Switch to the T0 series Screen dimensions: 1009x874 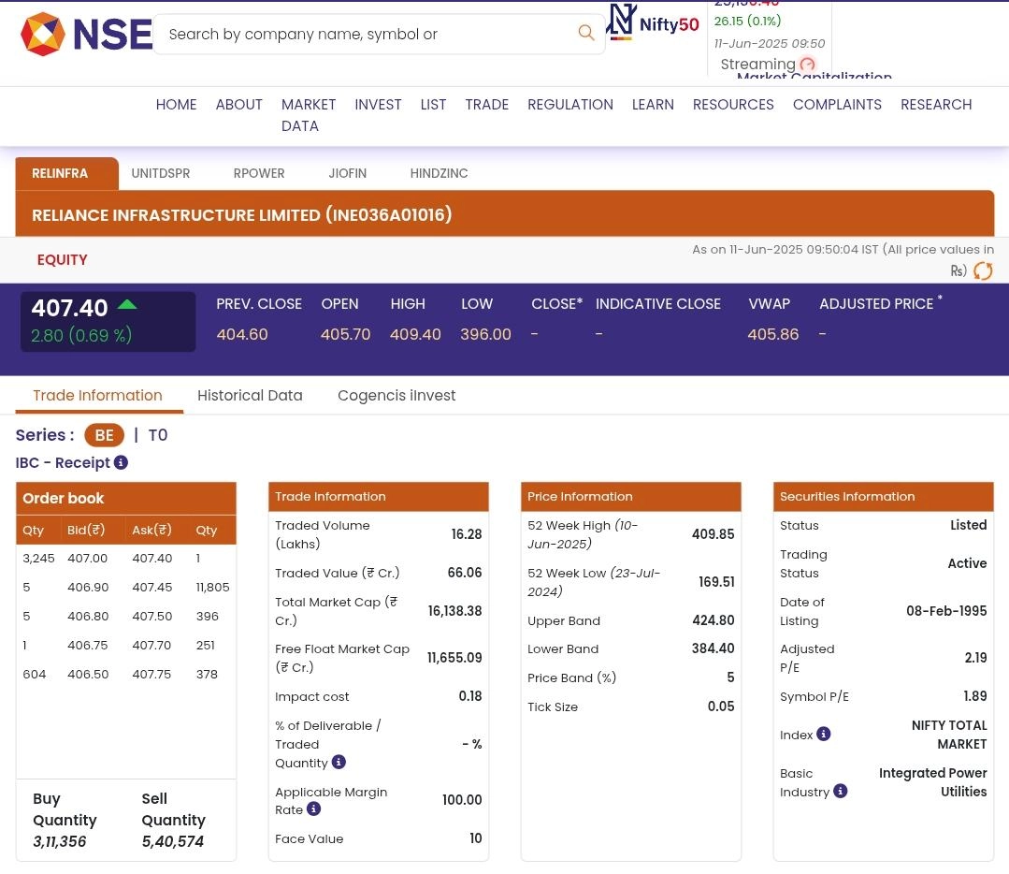pos(158,435)
